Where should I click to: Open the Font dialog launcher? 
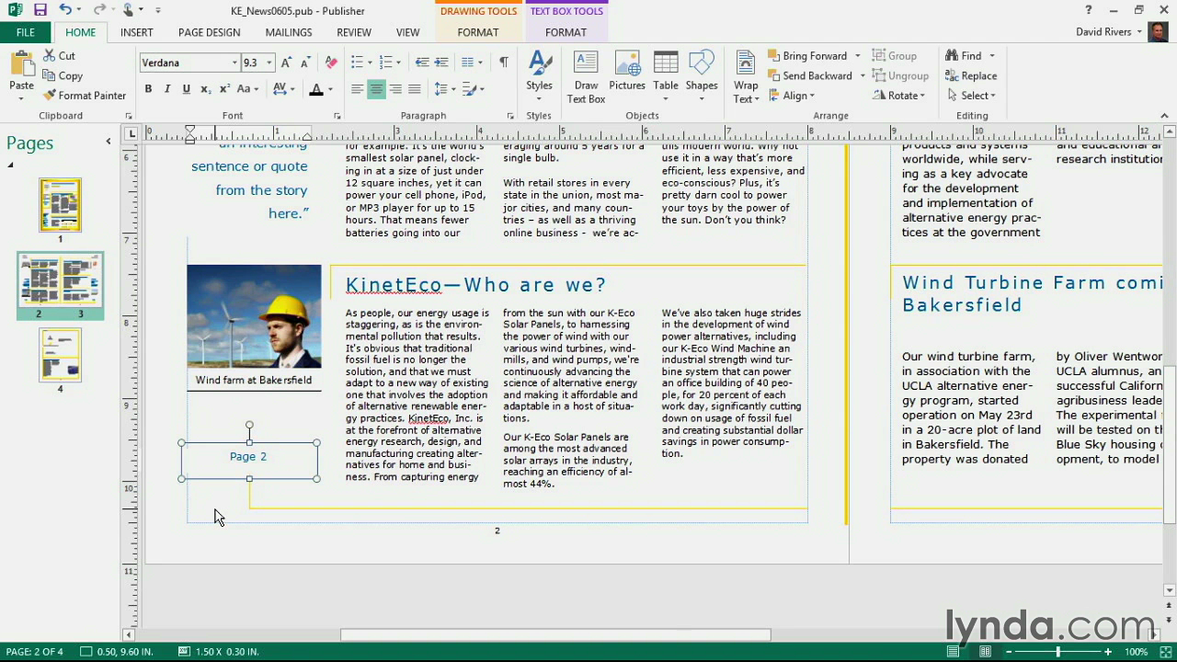(x=337, y=117)
